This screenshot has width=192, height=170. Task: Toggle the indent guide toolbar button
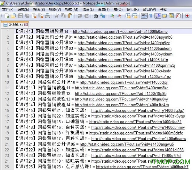click(158, 16)
